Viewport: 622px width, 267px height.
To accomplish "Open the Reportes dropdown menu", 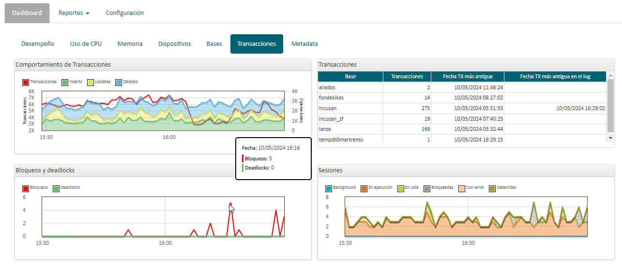I will [74, 13].
